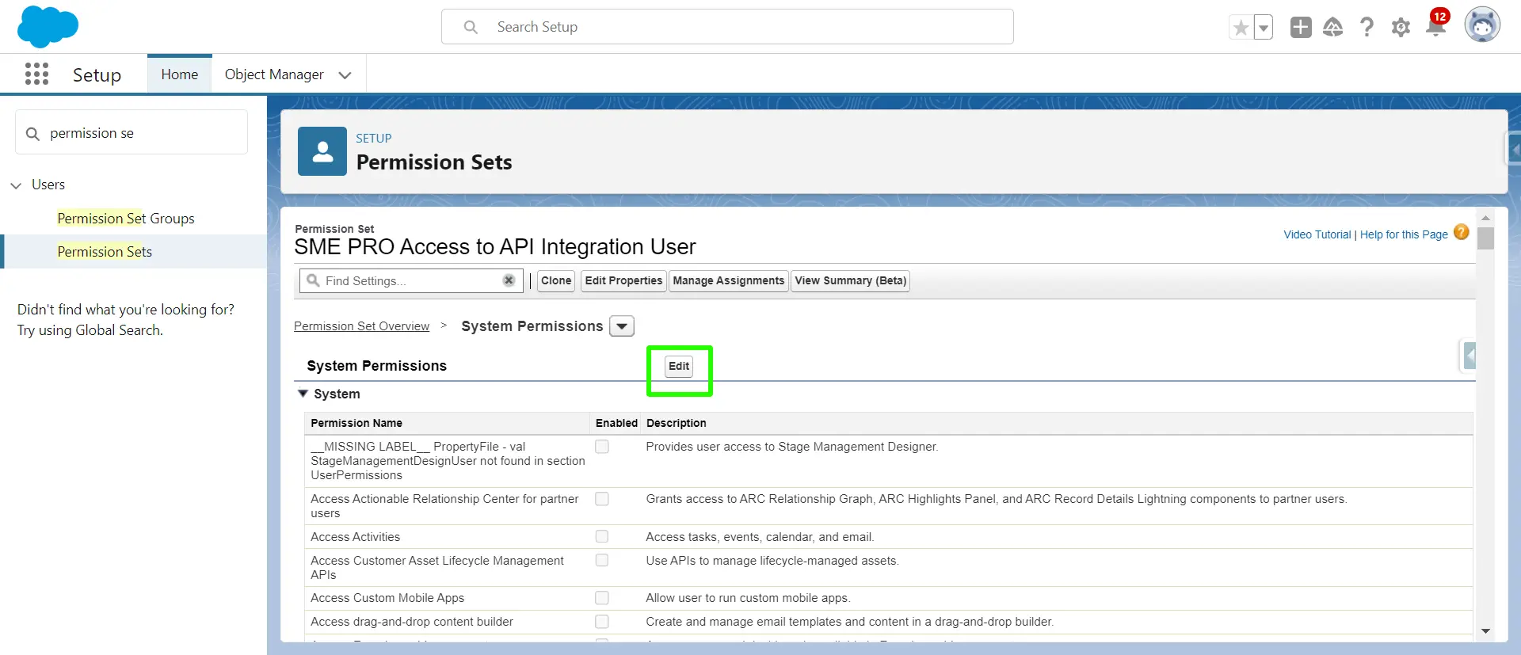This screenshot has height=655, width=1521.
Task: Click 'Access tasks, events, calendar, and email.' text
Action: (760, 537)
